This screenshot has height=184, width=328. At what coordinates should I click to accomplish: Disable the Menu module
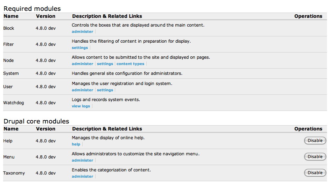[x=315, y=157]
